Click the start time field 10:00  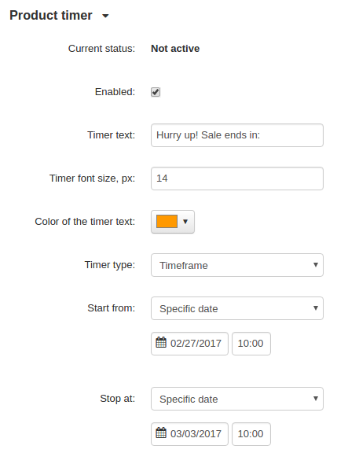[x=251, y=344]
